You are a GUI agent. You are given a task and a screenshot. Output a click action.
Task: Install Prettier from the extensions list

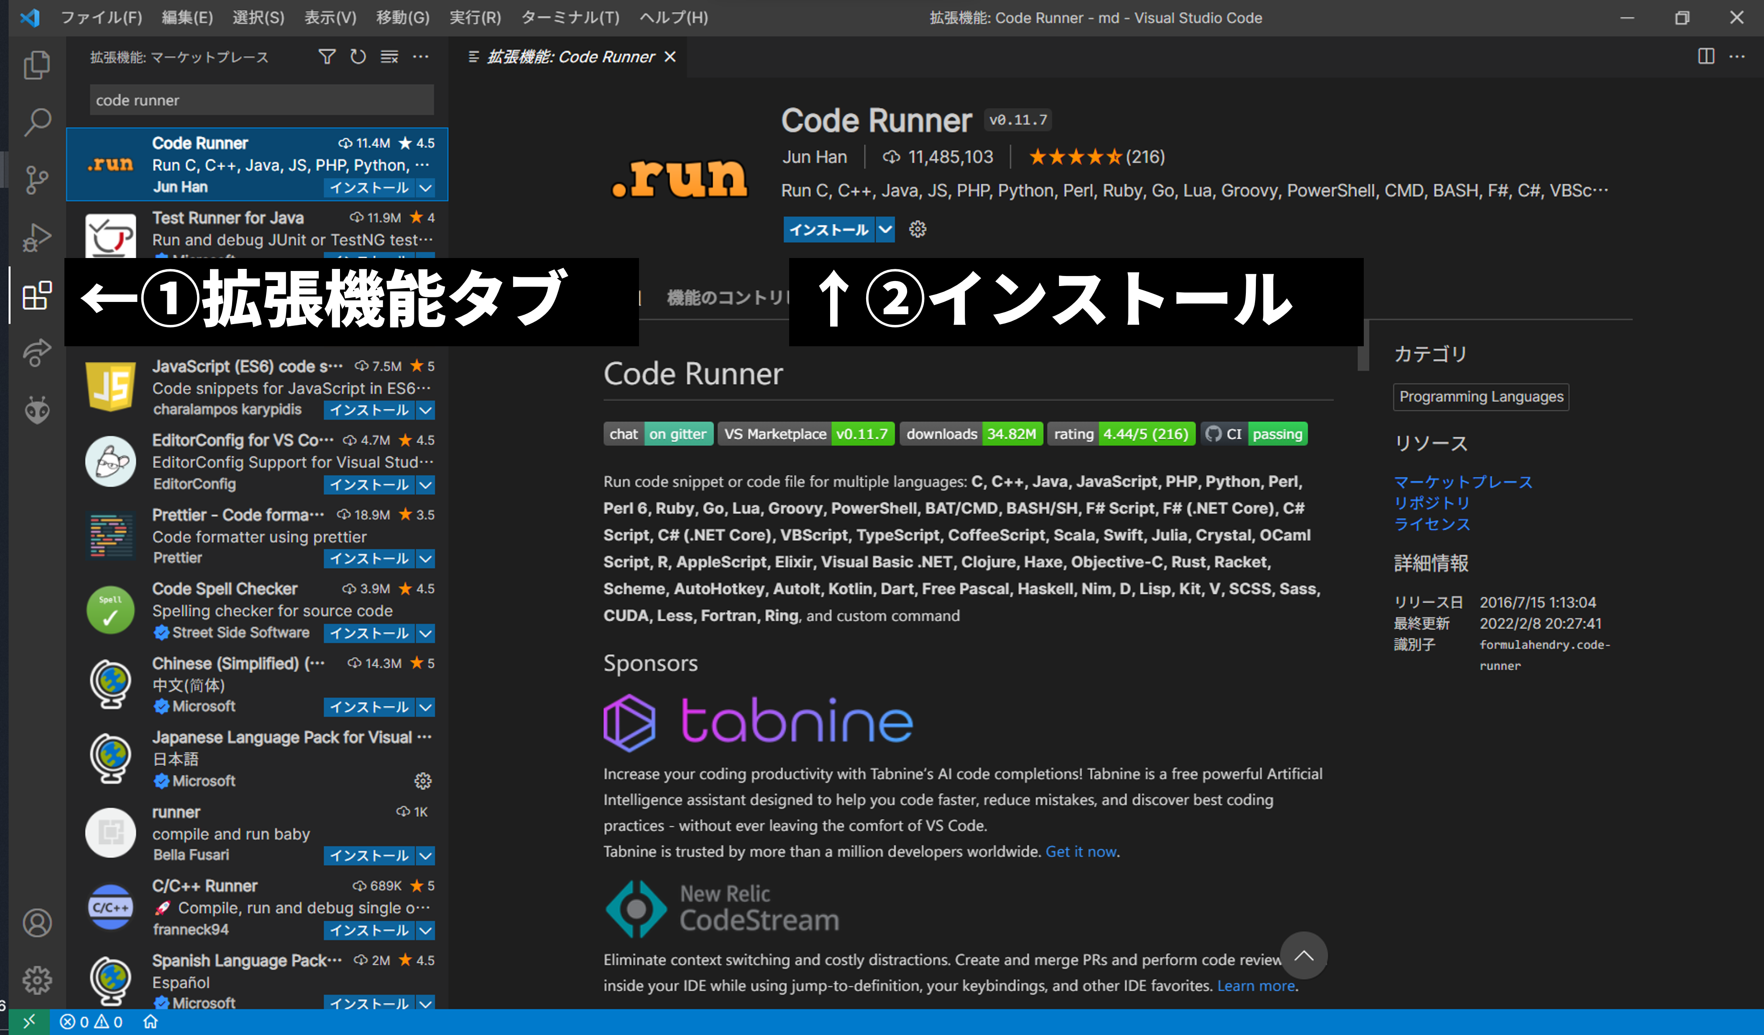coord(369,559)
